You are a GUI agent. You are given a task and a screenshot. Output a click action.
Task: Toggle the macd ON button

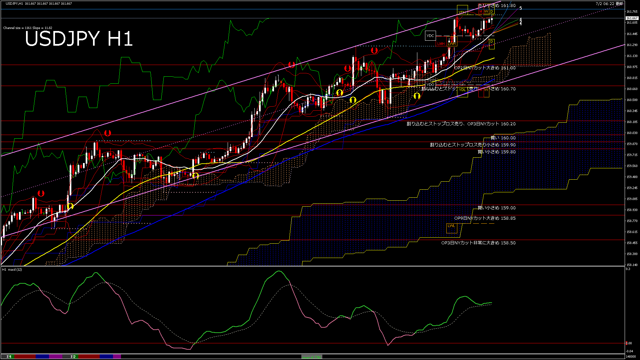pyautogui.click(x=312, y=357)
